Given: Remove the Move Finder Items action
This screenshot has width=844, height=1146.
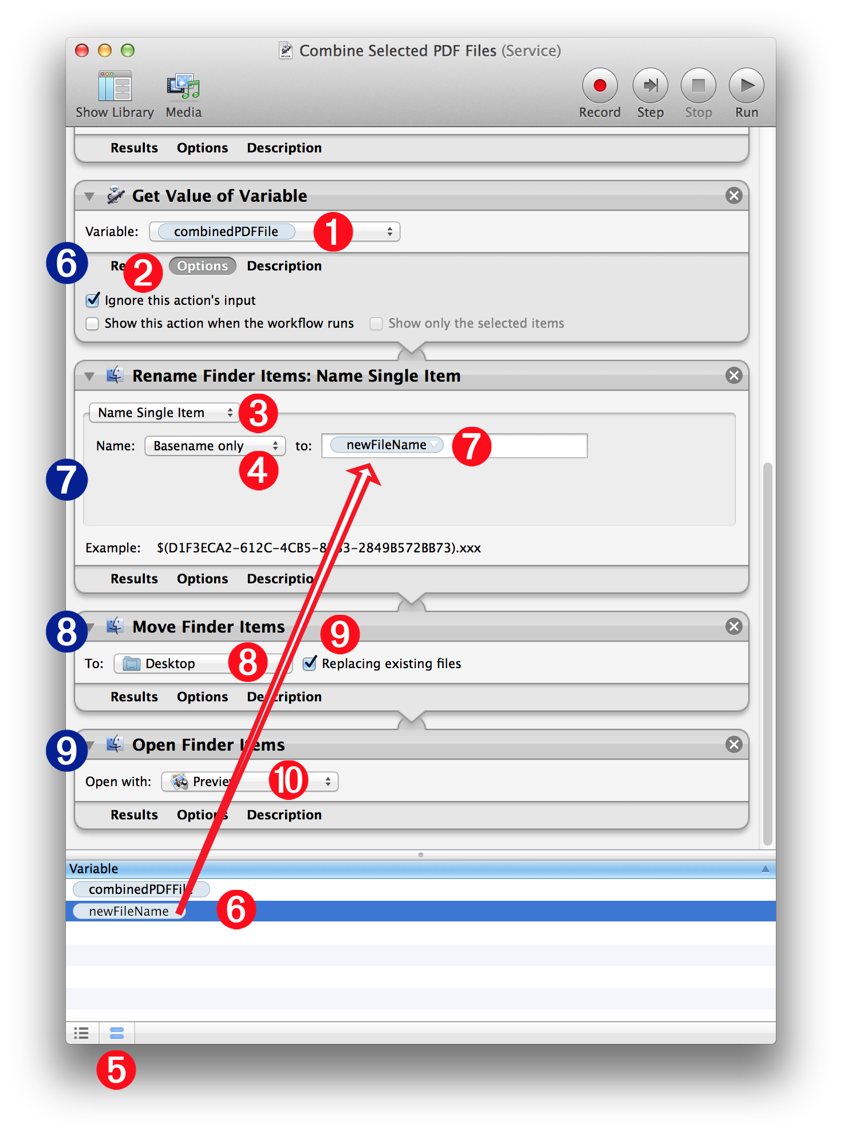Looking at the screenshot, I should pyautogui.click(x=733, y=626).
